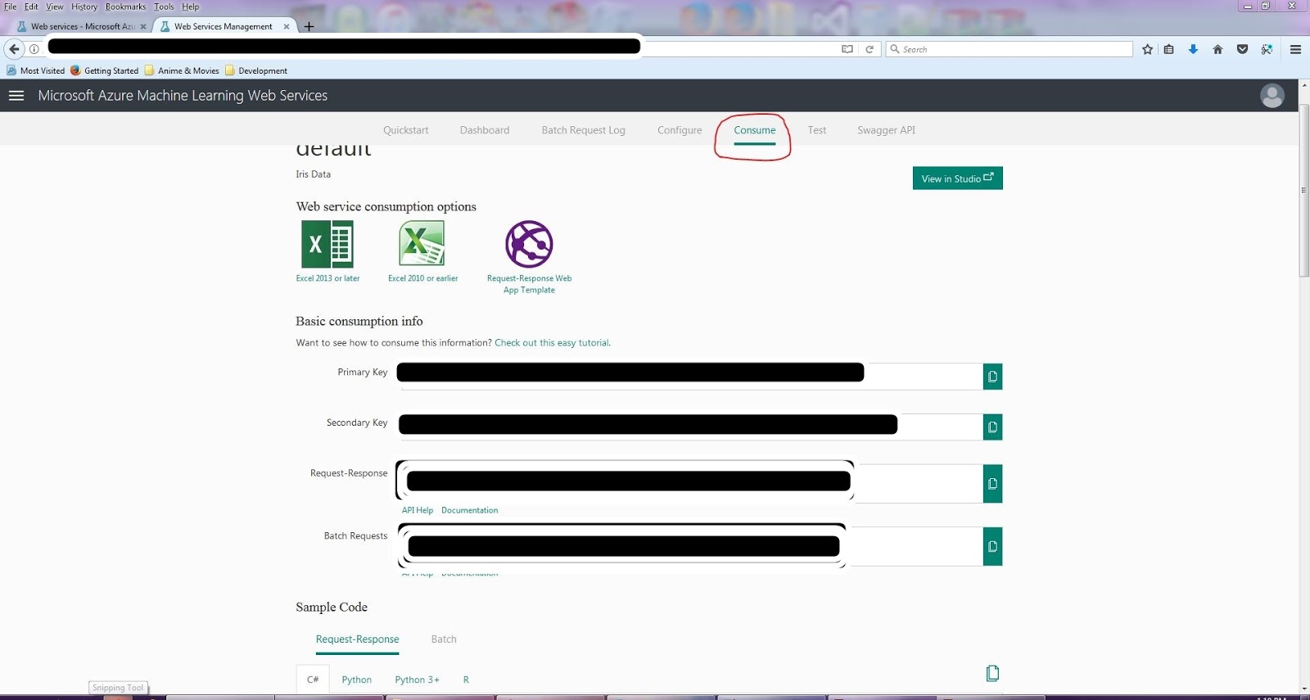This screenshot has height=700, width=1310.
Task: Show the Python sample code
Action: coord(356,680)
